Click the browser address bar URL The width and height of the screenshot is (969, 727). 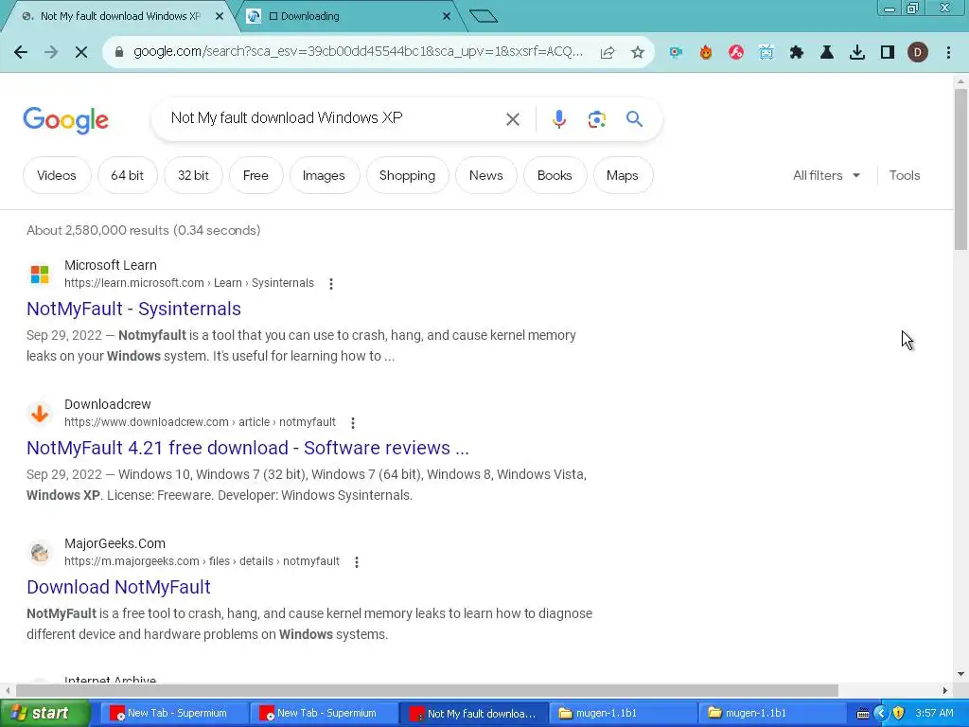coord(359,52)
